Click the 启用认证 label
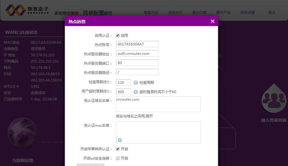Screen dimensions: 288x166 pos(103,35)
